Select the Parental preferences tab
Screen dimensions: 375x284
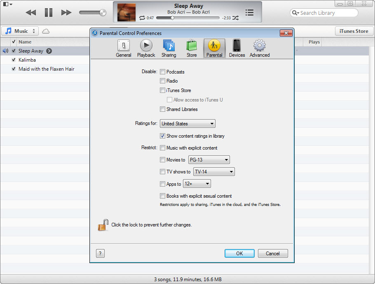click(214, 48)
